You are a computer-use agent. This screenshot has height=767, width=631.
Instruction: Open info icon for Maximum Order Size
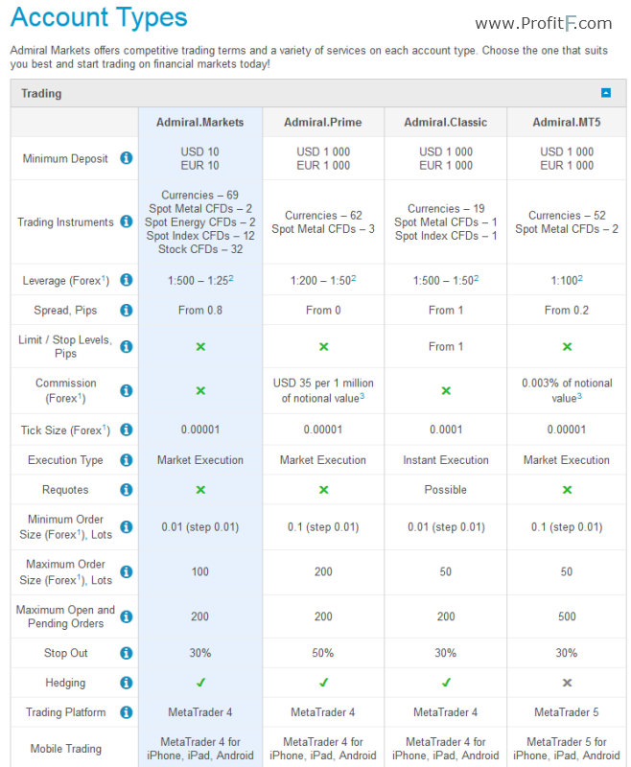pos(127,571)
